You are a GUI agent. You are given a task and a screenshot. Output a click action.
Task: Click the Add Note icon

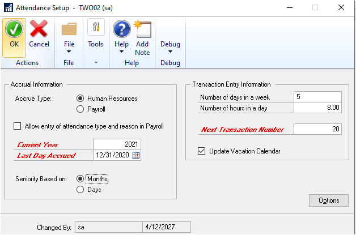(143, 29)
